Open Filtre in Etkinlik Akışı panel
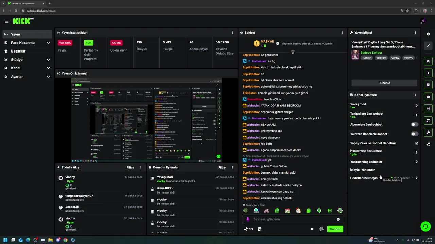 [130, 167]
